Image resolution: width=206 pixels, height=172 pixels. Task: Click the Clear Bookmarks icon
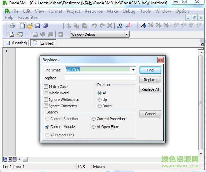(x=166, y=25)
